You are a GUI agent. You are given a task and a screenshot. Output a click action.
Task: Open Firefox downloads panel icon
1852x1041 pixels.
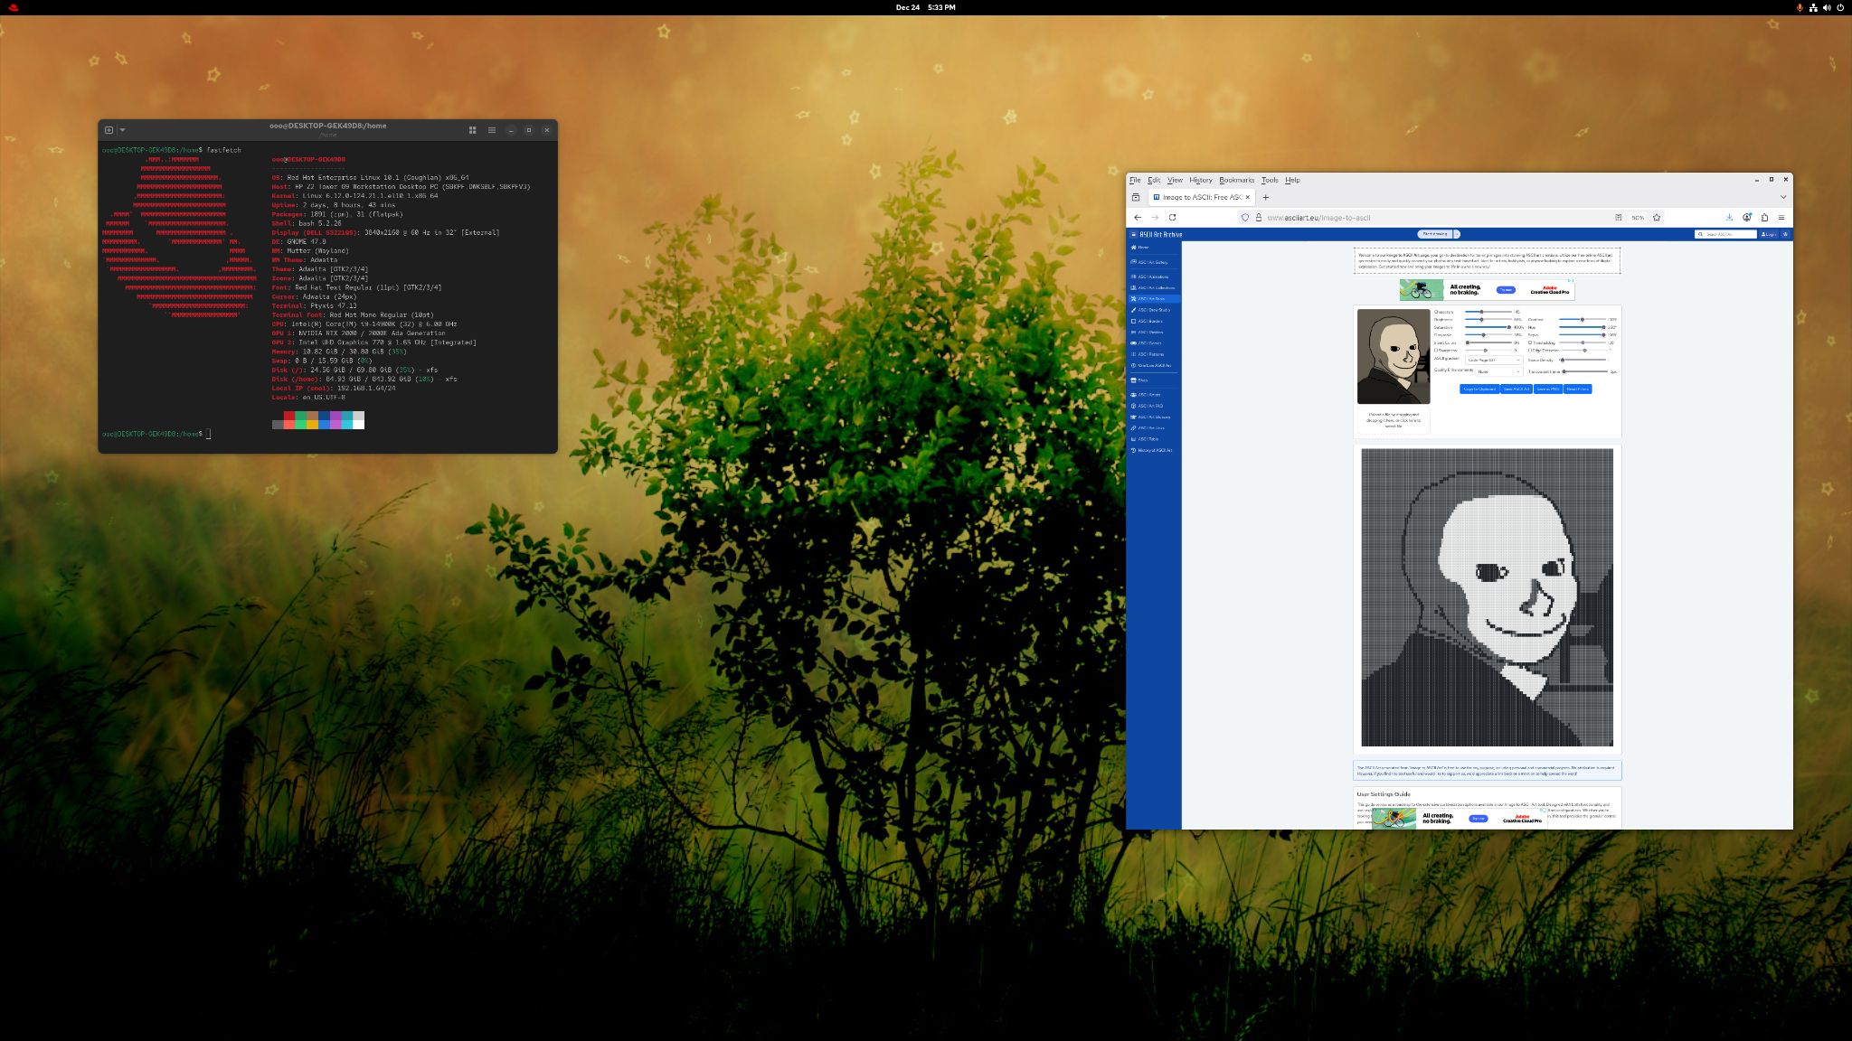(1729, 218)
